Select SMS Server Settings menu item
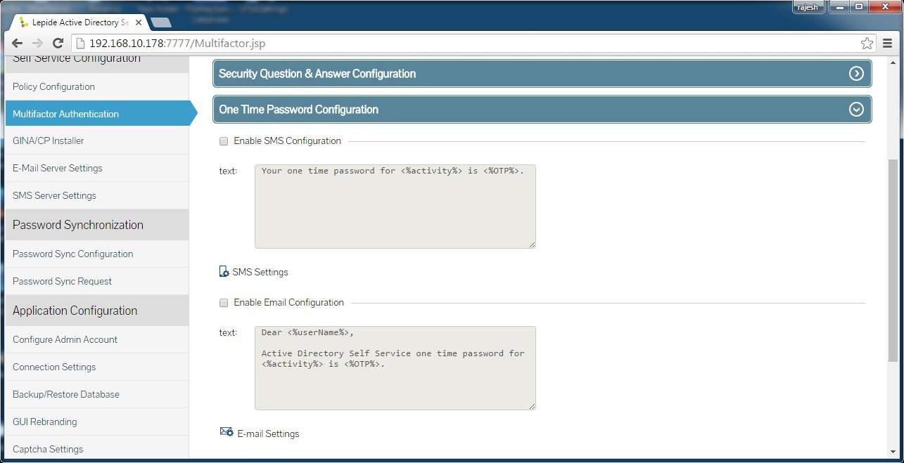This screenshot has height=463, width=904. point(54,195)
